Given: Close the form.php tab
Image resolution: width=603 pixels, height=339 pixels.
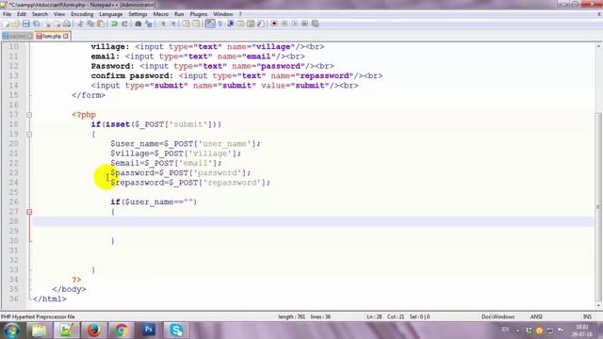Looking at the screenshot, I should 66,36.
